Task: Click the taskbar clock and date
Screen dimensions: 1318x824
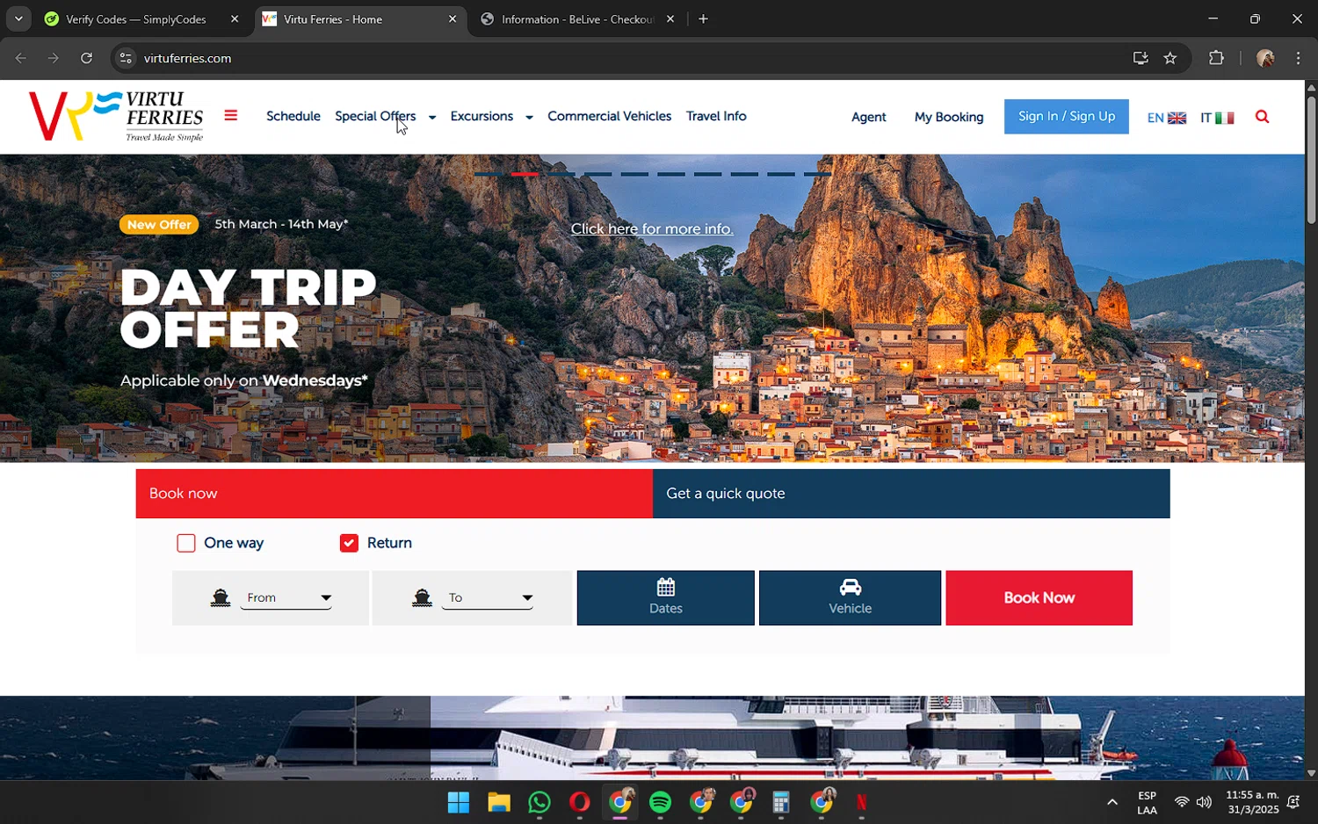Action: coord(1253,802)
